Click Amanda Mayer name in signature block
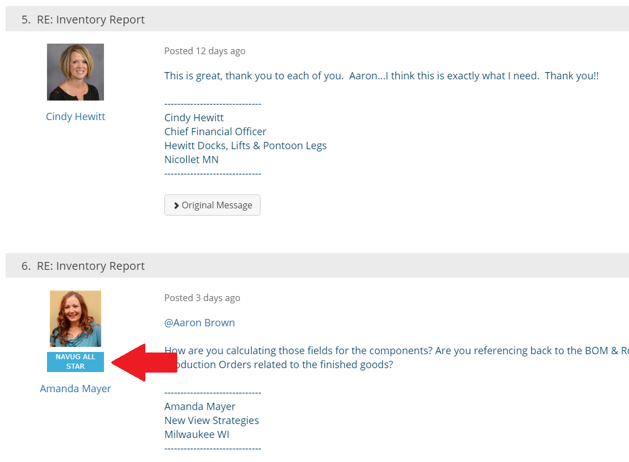The image size is (629, 462). (x=200, y=407)
